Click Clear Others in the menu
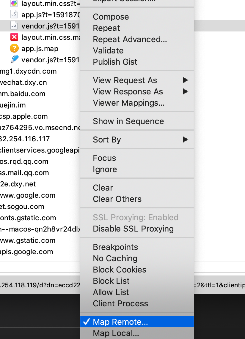The height and width of the screenshot is (339, 245). 117,199
